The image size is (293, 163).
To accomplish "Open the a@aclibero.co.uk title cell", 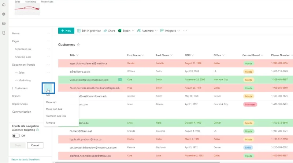I will click(x=80, y=71).
